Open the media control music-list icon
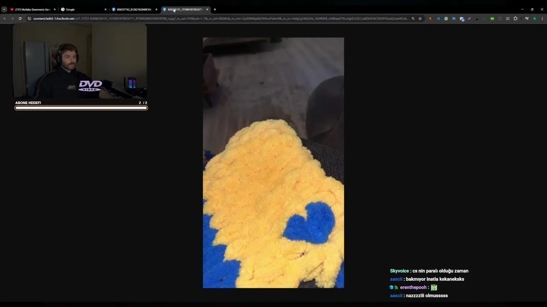 [x=527, y=18]
